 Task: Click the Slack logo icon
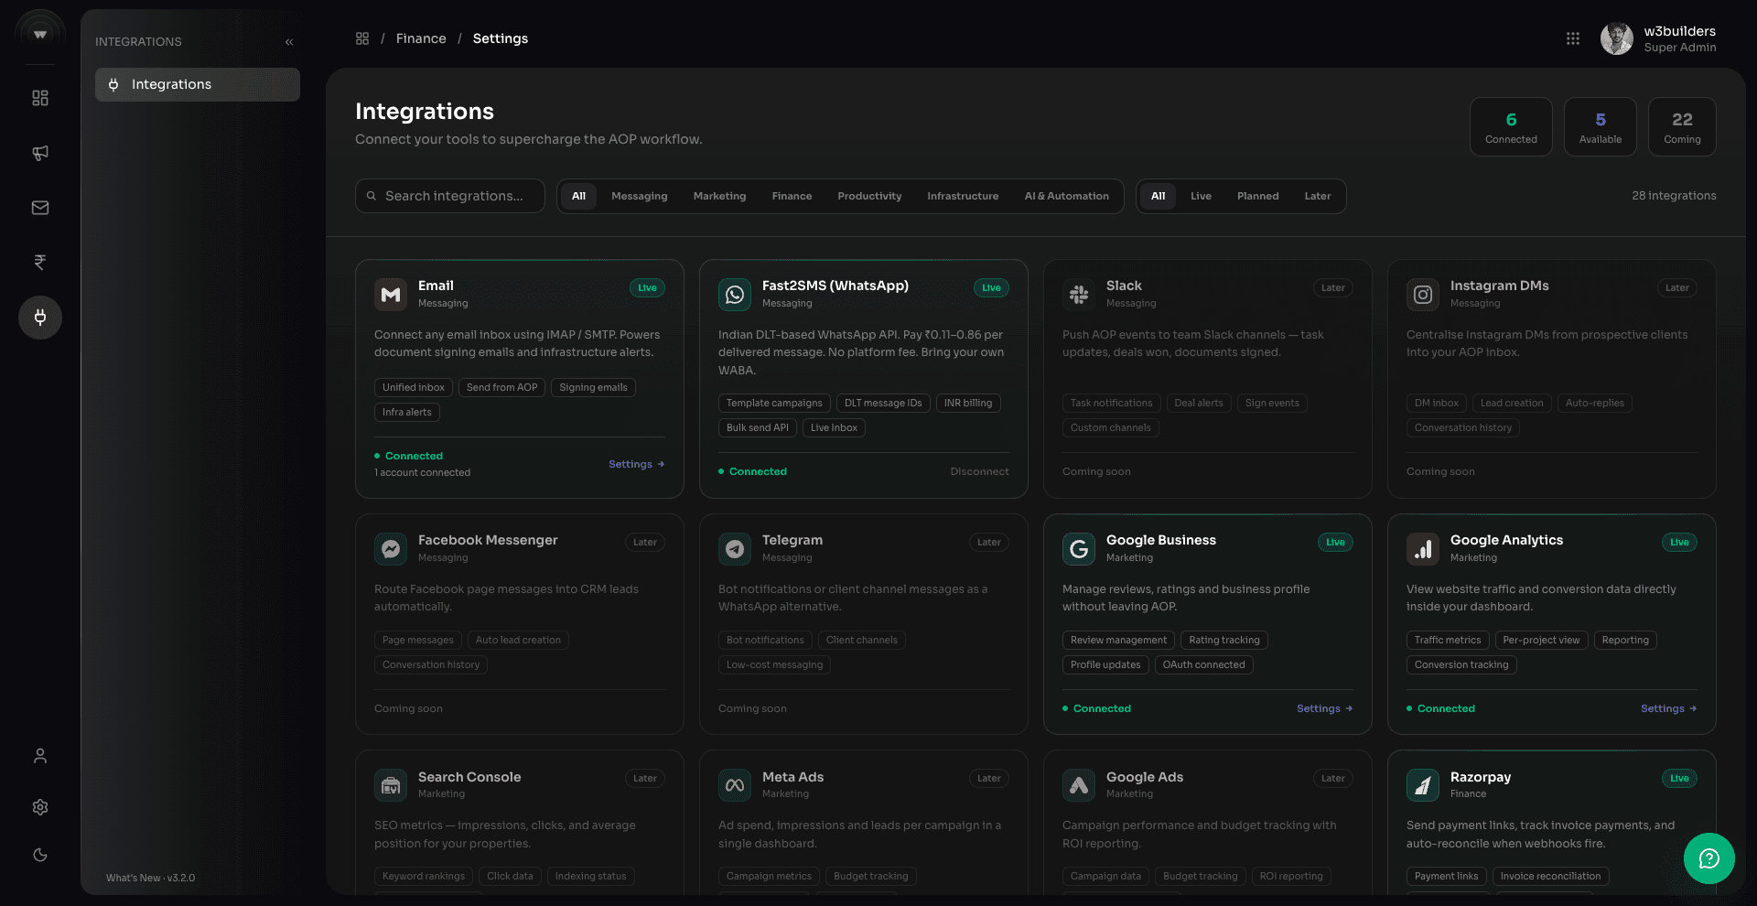[1079, 295]
